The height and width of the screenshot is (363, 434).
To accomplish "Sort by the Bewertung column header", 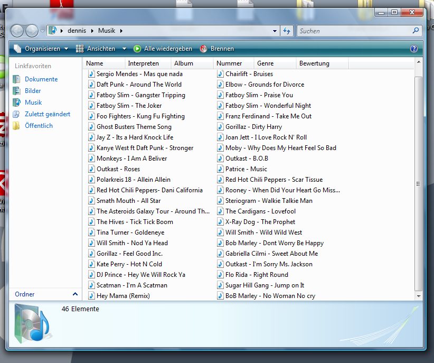I will pyautogui.click(x=322, y=63).
